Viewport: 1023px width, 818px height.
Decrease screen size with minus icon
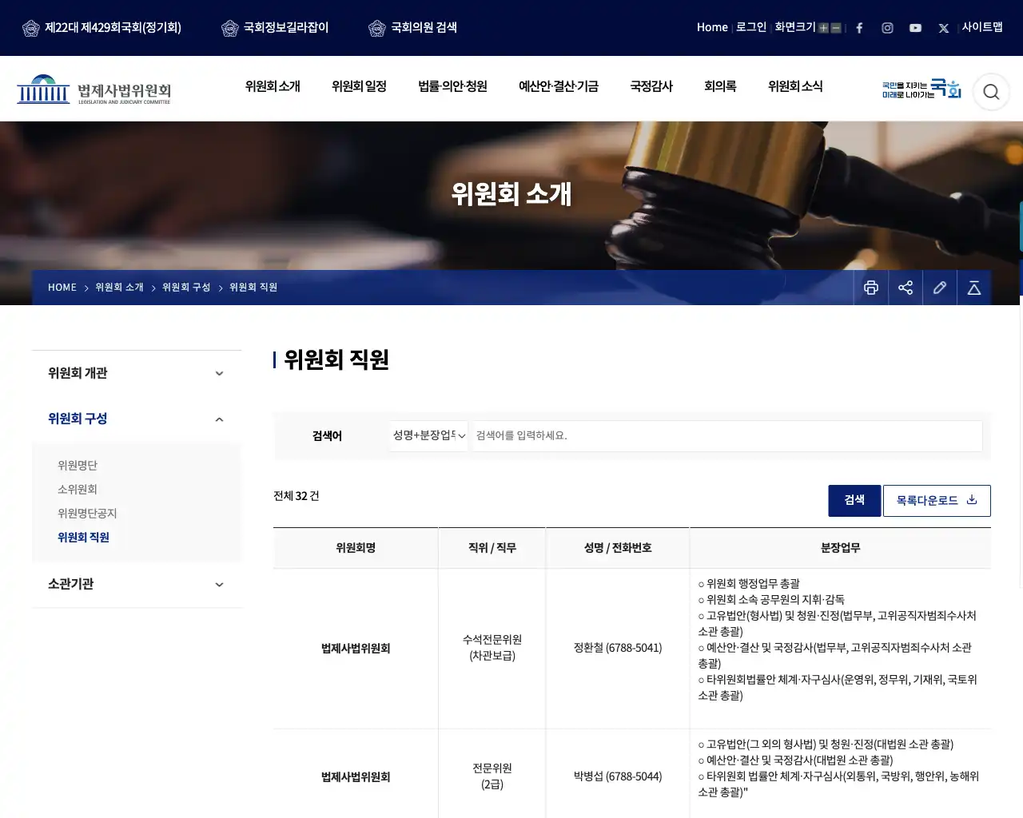click(836, 28)
